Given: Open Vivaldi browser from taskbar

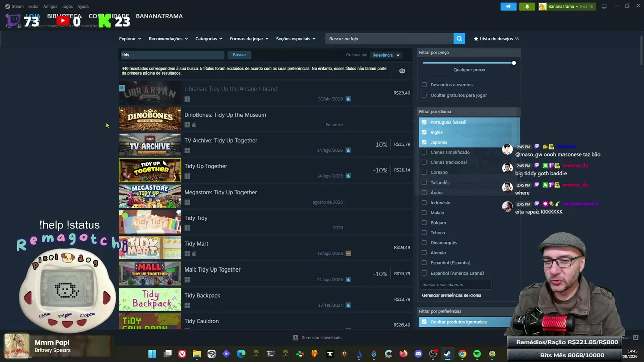Looking at the screenshot, I should tap(182, 354).
